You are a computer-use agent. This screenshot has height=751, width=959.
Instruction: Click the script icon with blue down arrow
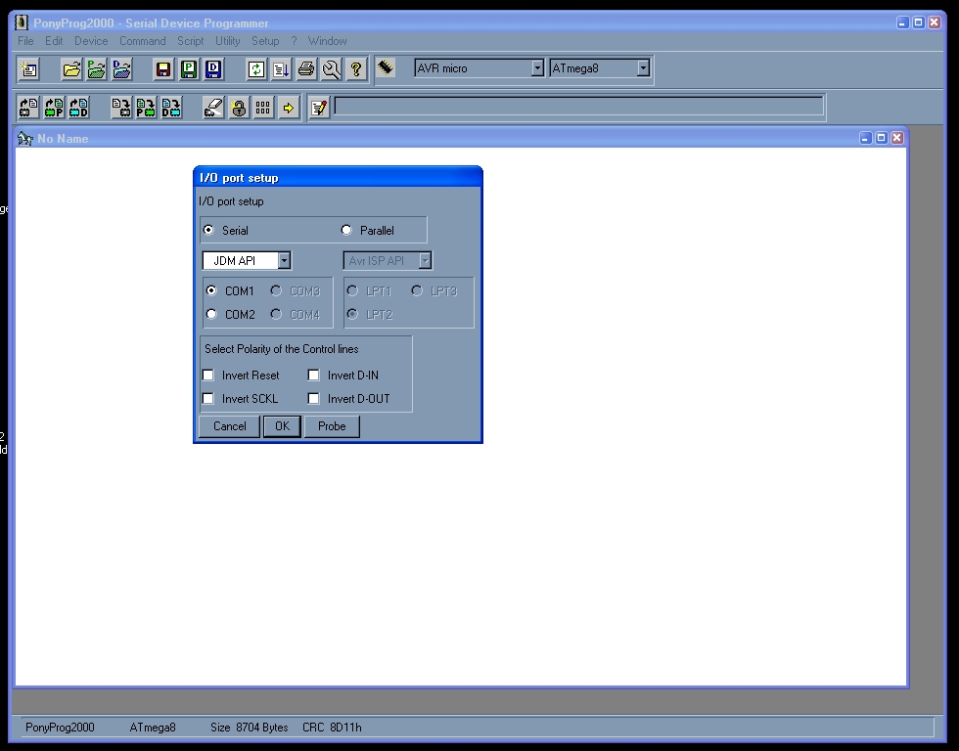(x=282, y=69)
